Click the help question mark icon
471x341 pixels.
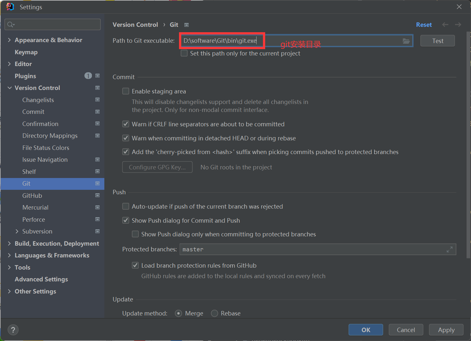(x=13, y=330)
